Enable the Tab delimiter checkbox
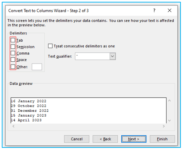This screenshot has width=183, height=150. 13,40
